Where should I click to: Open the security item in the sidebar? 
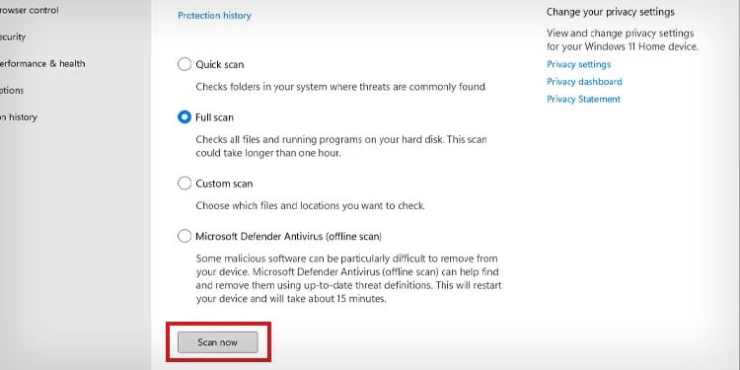pos(13,37)
